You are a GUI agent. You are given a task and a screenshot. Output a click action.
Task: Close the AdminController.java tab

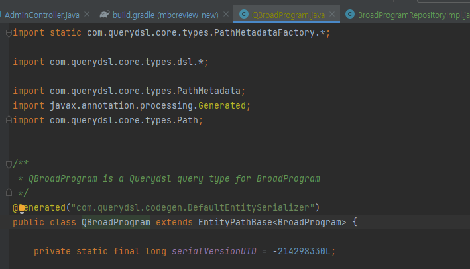point(88,14)
